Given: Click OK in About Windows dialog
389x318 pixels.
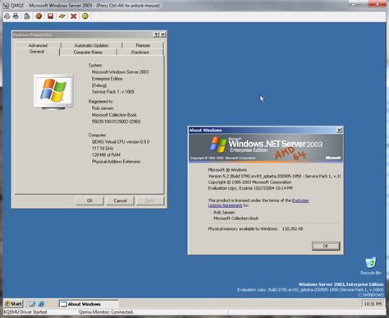Looking at the screenshot, I should point(326,246).
